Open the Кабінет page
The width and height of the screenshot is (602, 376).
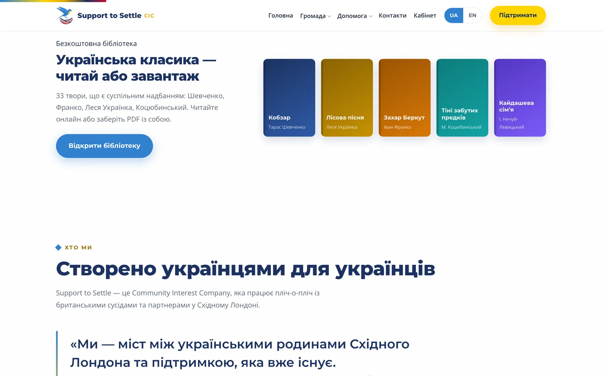[x=425, y=15]
